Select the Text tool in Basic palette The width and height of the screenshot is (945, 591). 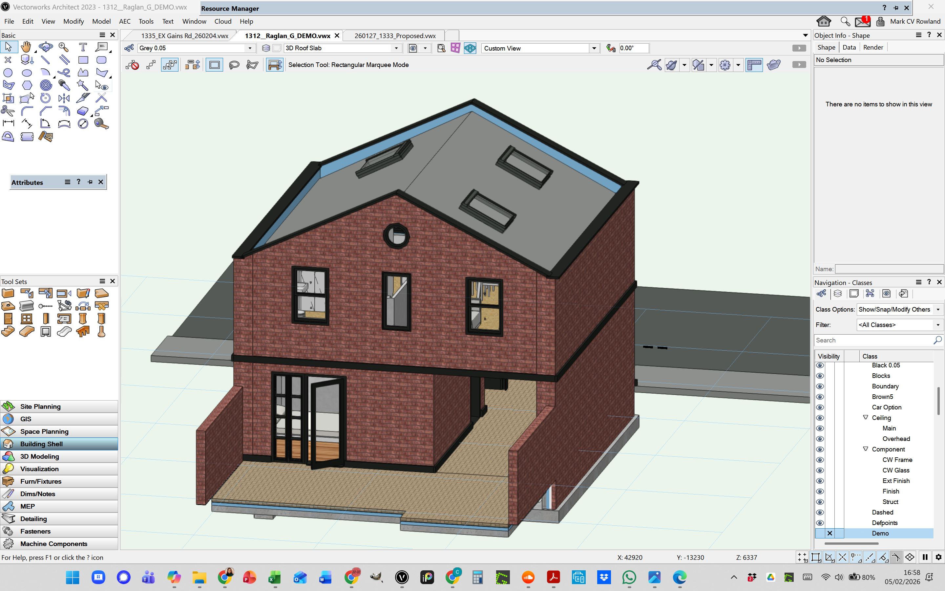pyautogui.click(x=83, y=47)
